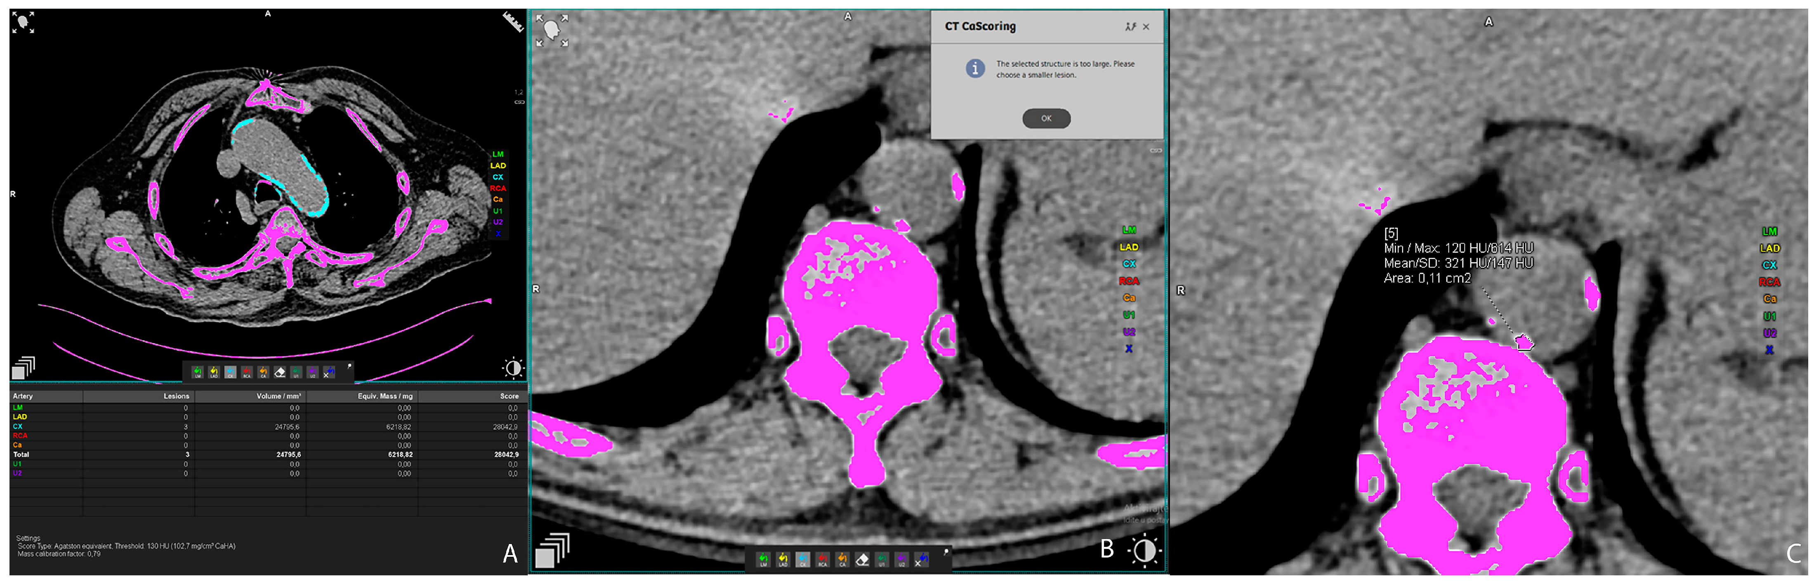Screen dimensions: 1814x584
Task: Open window contrast icon in panel B
Action: (1144, 550)
